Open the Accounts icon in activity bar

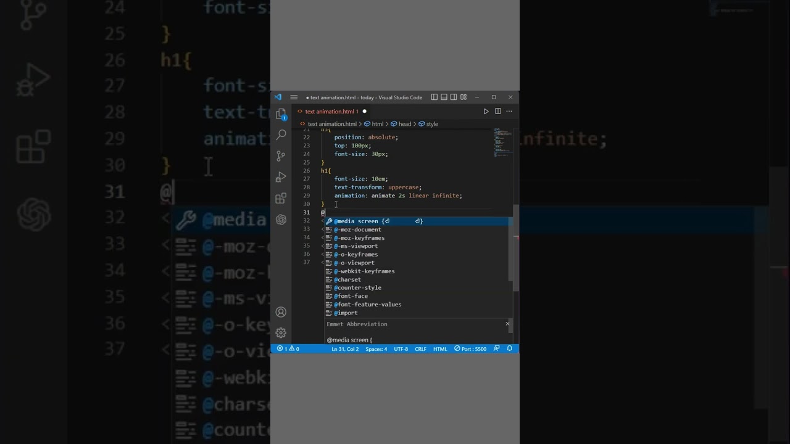[x=281, y=312]
